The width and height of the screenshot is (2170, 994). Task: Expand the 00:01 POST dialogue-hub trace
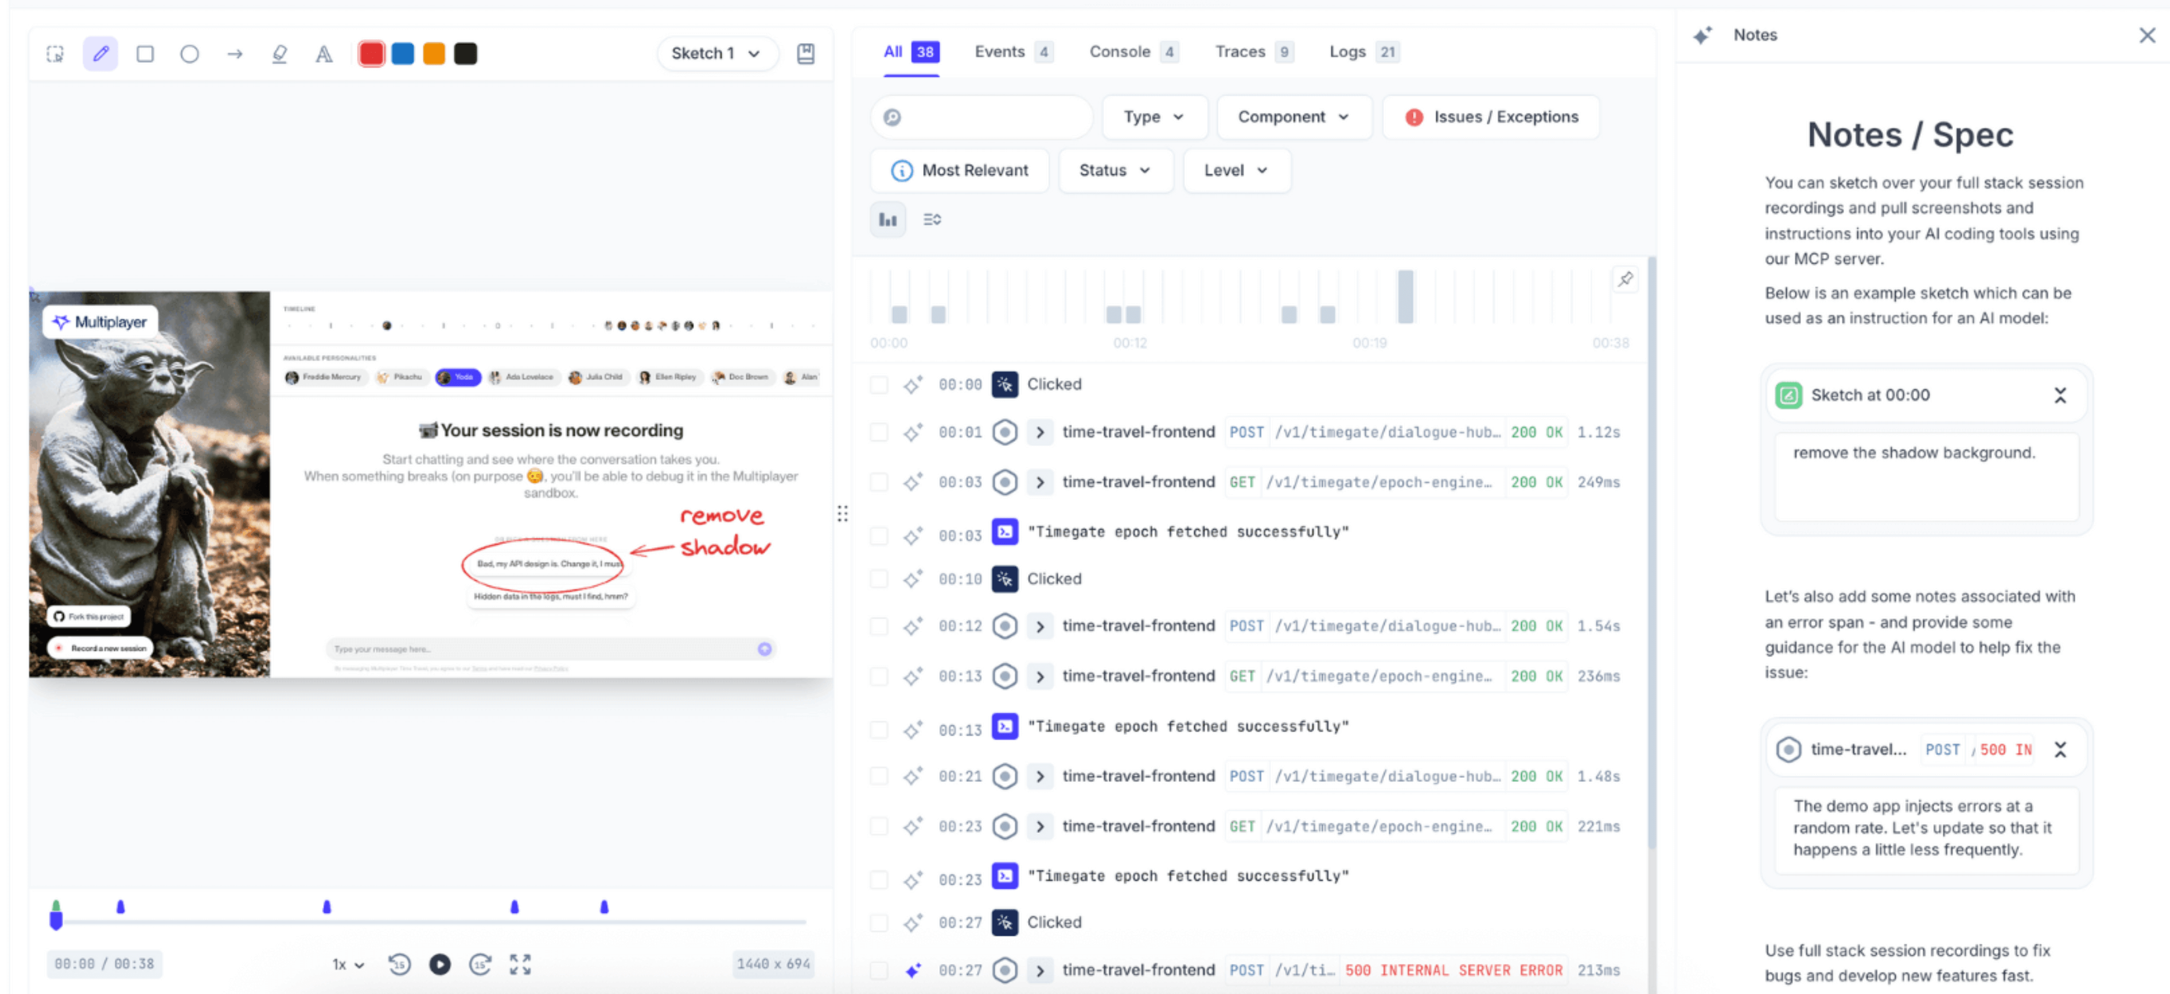point(1039,432)
